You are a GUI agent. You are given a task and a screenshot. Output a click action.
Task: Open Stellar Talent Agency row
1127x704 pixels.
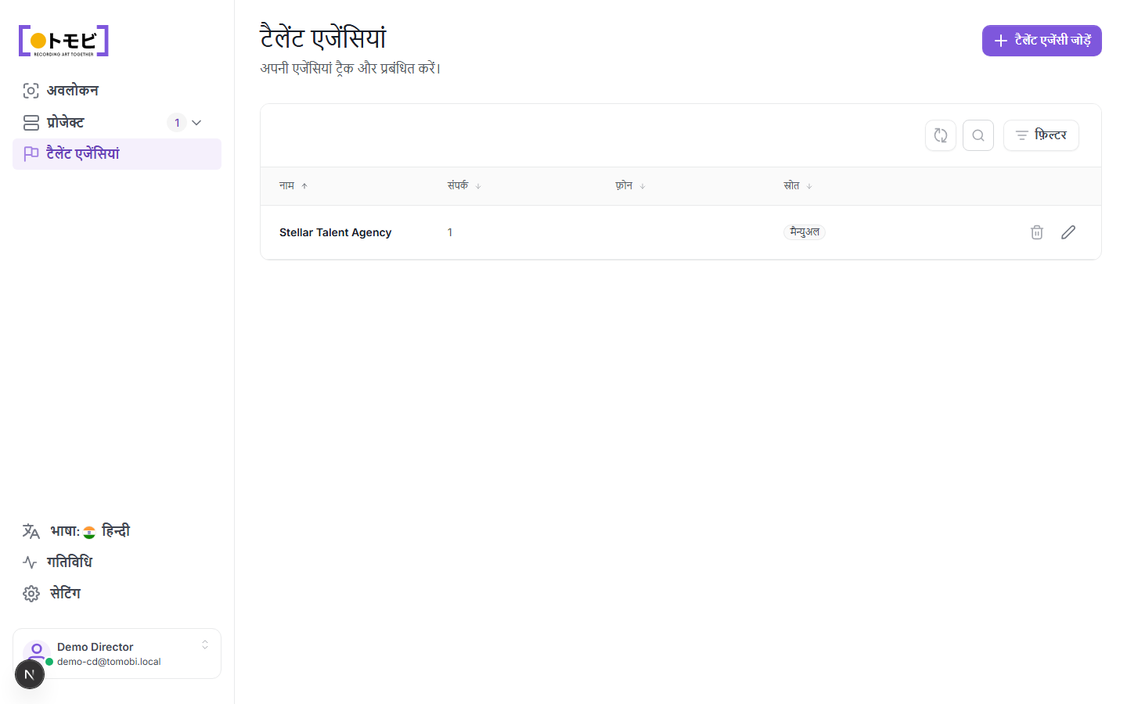(x=681, y=232)
